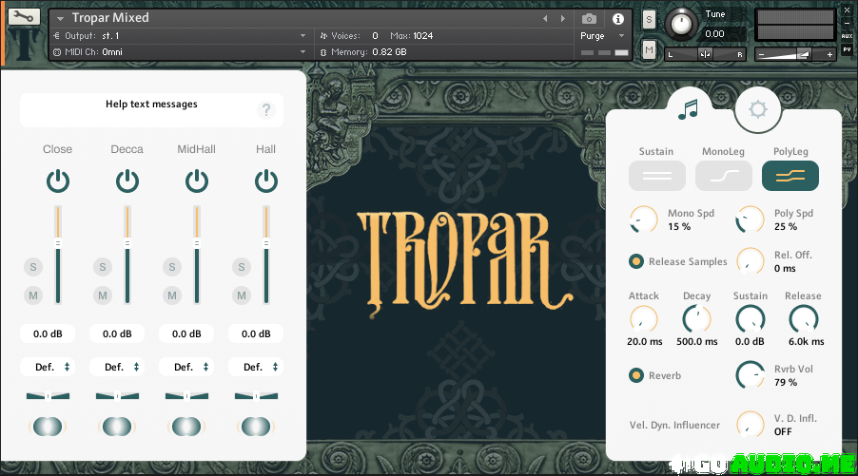Click the help question mark icon
Viewport: 858px width, 476px height.
click(x=266, y=110)
